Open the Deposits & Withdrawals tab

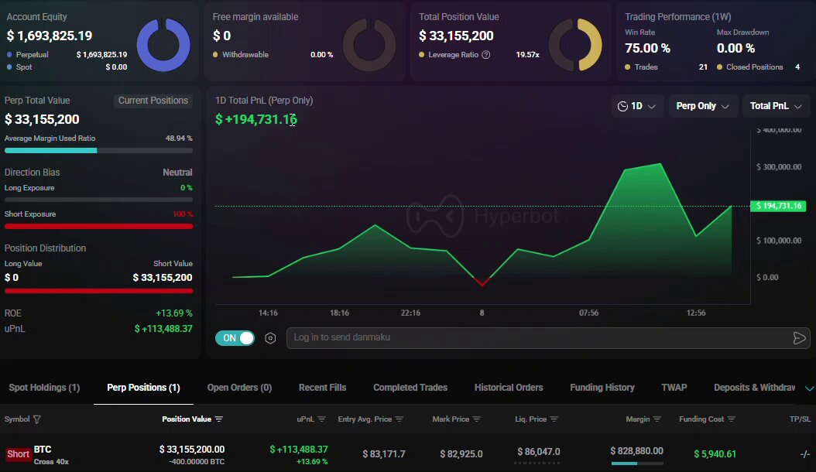755,388
